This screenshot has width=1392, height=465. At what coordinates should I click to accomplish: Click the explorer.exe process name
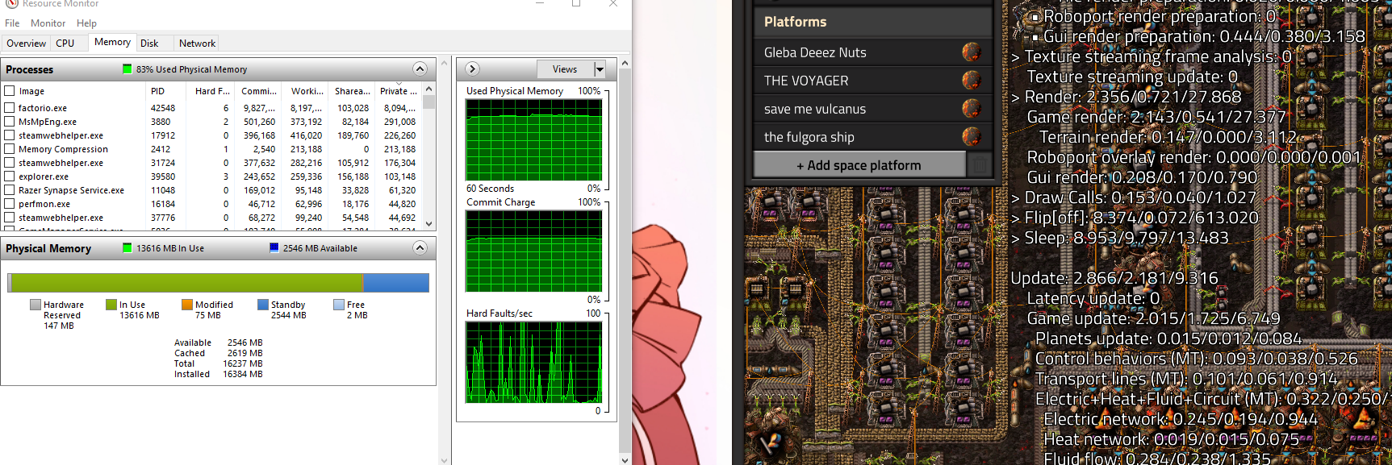coord(44,176)
